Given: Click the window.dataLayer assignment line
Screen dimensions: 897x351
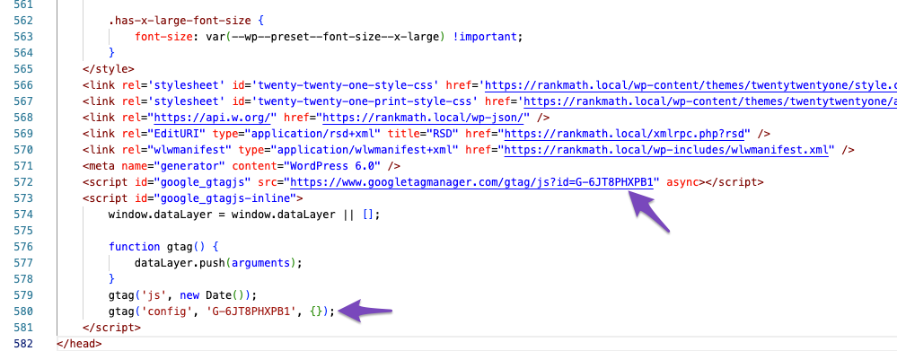Looking at the screenshot, I should click(244, 215).
